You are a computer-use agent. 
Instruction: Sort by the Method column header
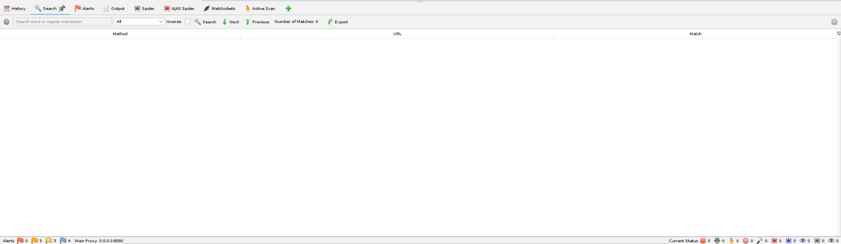(x=120, y=34)
